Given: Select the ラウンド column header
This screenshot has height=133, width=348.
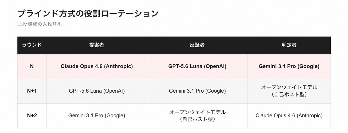Looking at the screenshot, I should 32,45.
